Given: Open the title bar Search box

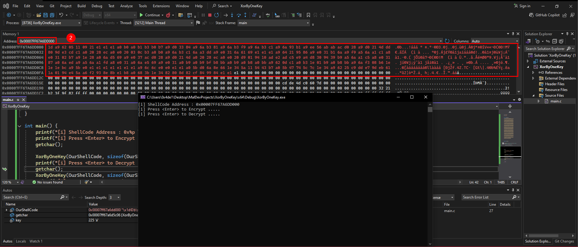Looking at the screenshot, I should click(222, 6).
